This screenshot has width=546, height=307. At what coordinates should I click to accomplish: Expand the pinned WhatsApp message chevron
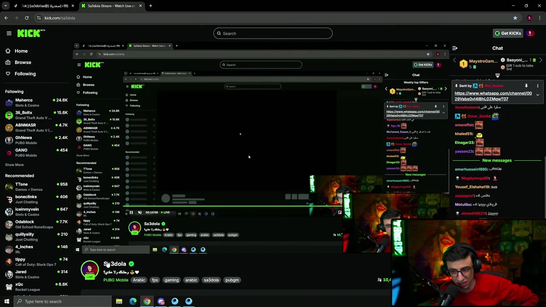537,95
